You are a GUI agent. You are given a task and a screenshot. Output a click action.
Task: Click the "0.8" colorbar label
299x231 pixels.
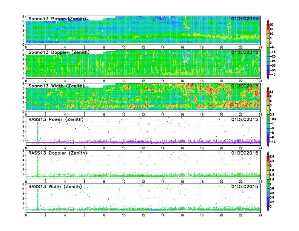pos(272,188)
